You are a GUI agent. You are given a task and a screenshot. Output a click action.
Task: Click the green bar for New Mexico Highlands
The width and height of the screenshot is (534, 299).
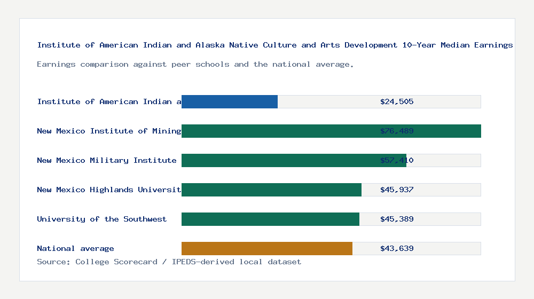click(x=271, y=190)
